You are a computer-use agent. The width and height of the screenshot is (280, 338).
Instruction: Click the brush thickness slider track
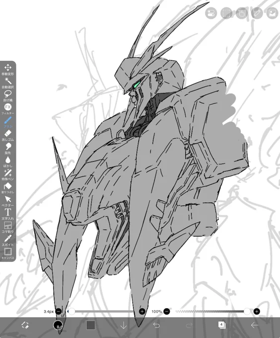pyautogui.click(x=100, y=311)
